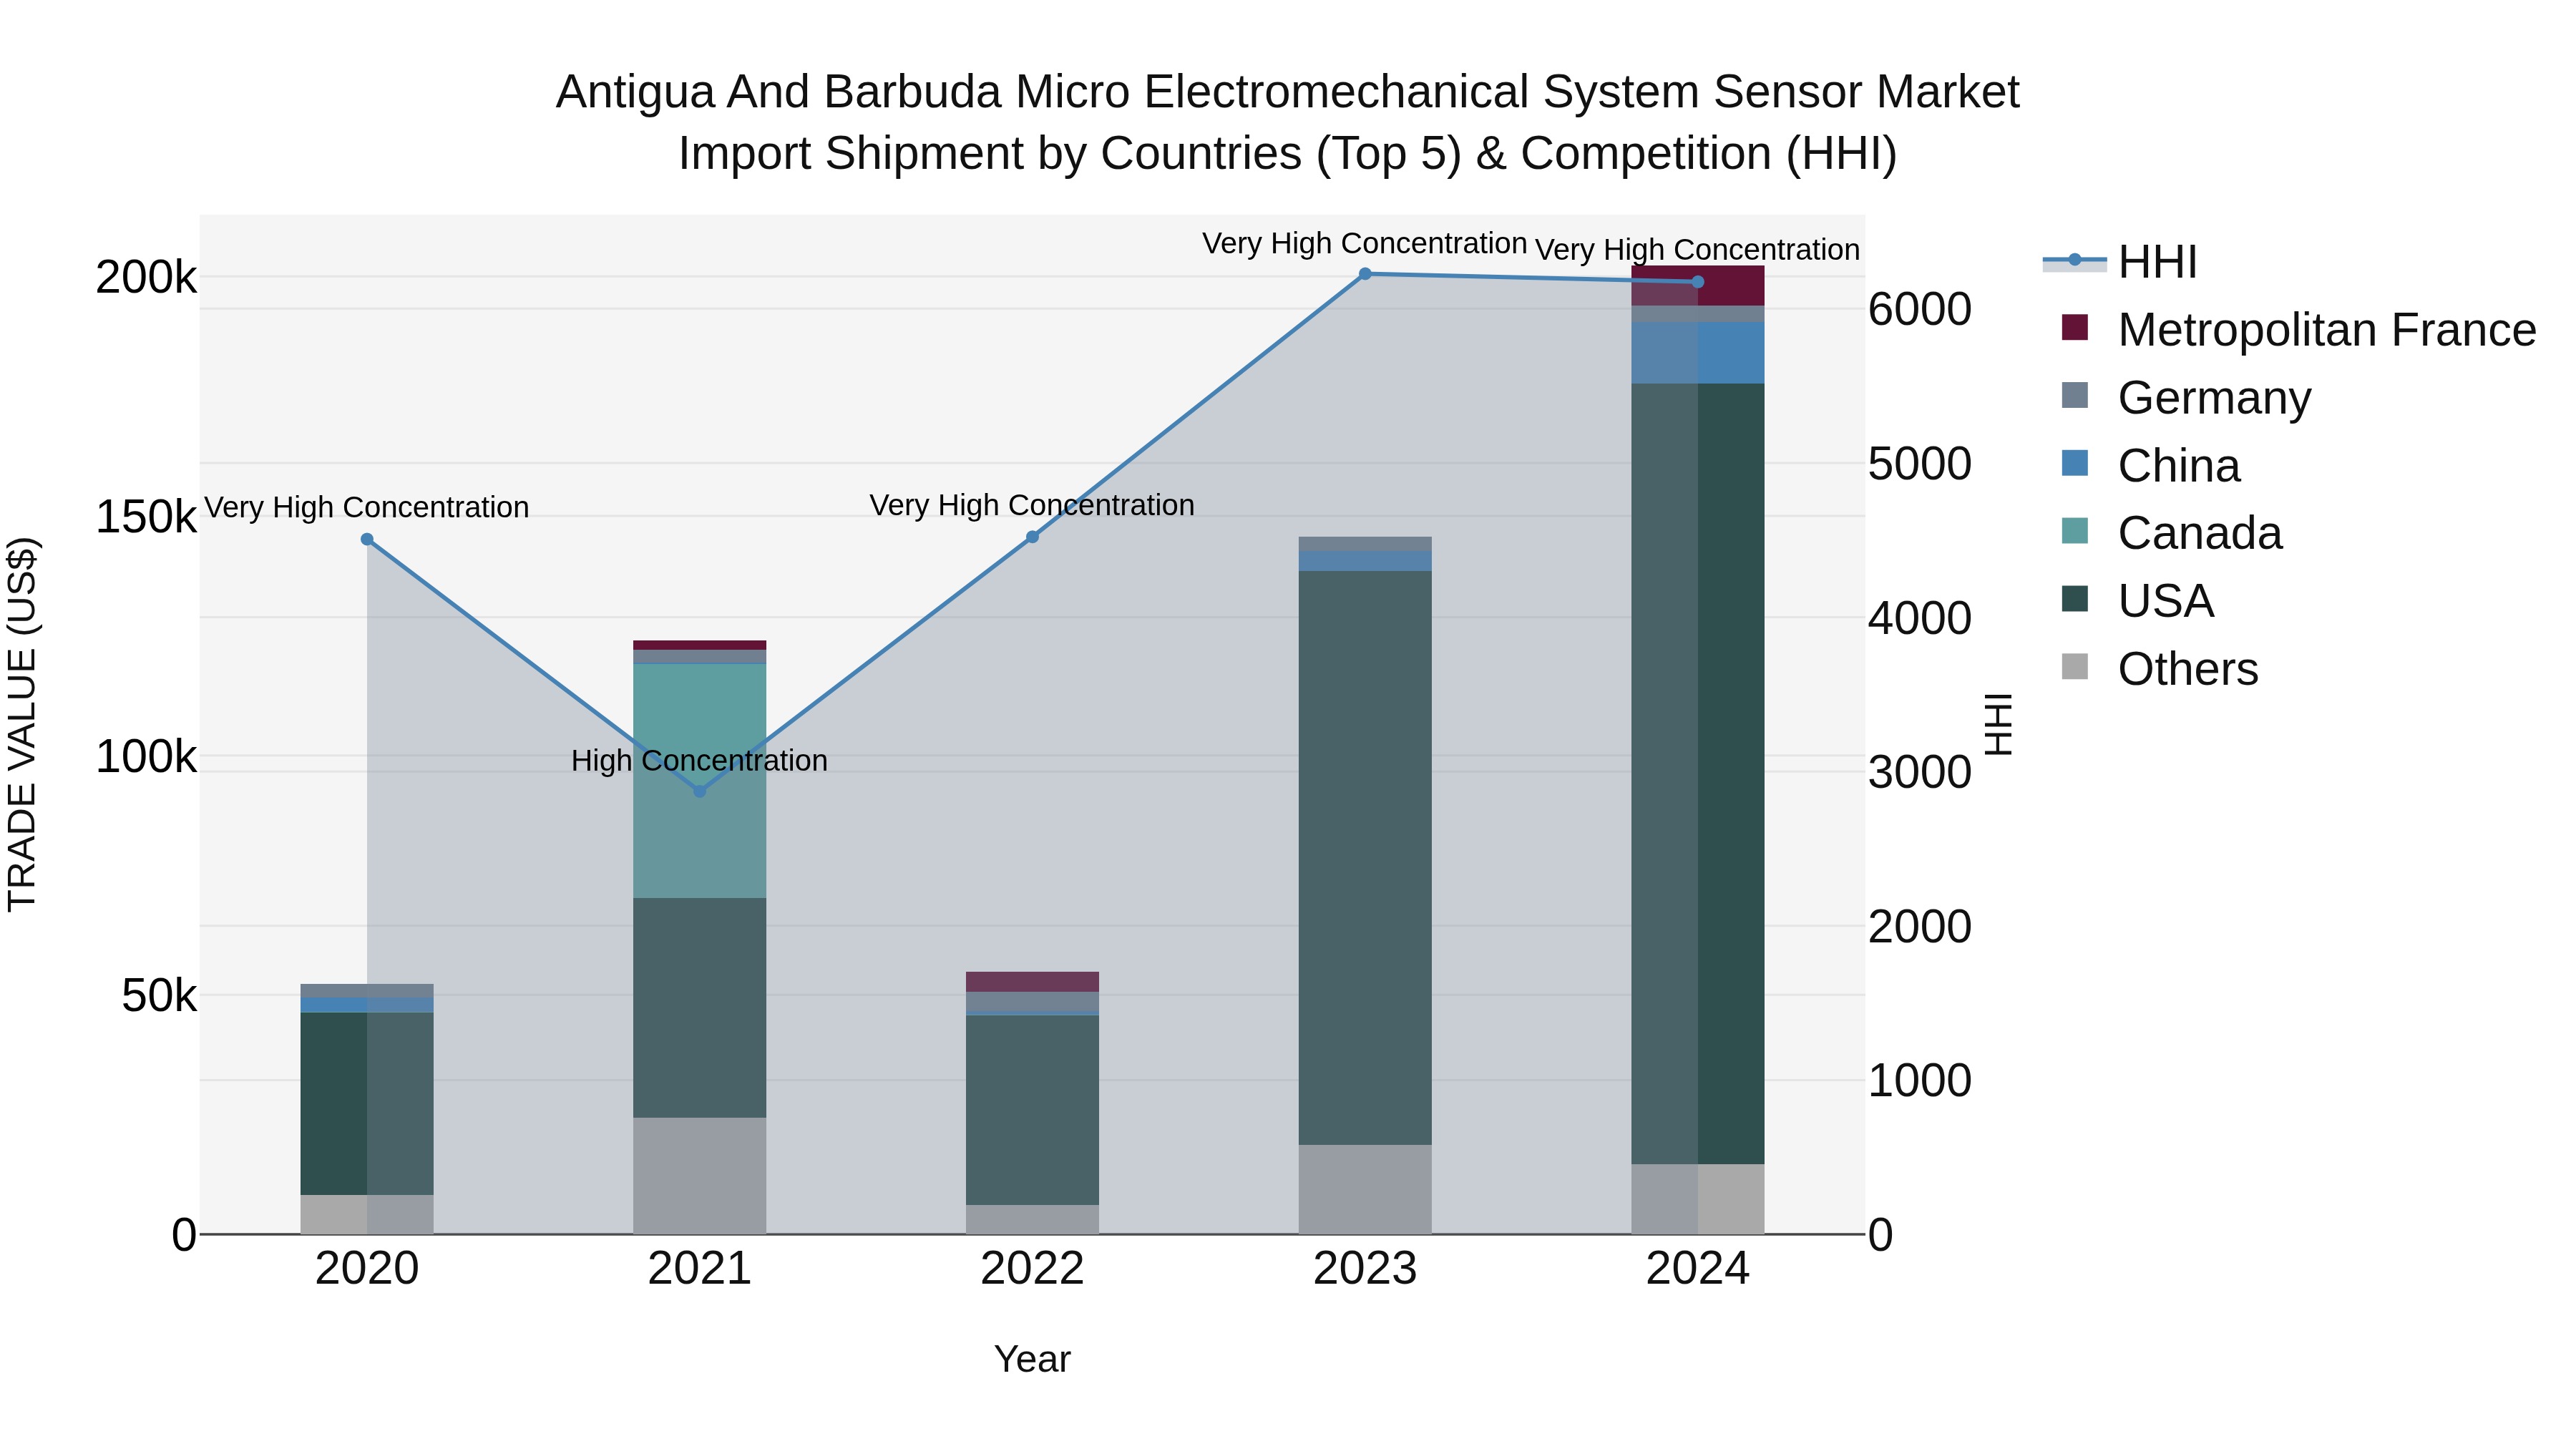
Task: Click the Others legend color square
Action: click(2075, 667)
